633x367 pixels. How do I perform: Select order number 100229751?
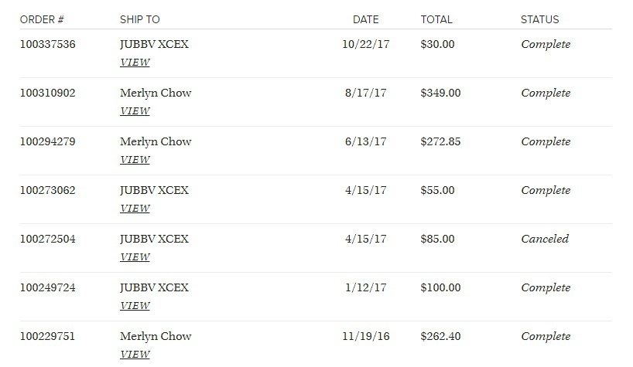click(48, 337)
